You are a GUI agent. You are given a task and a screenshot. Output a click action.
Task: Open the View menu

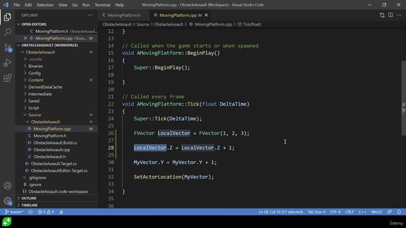[x=63, y=5]
